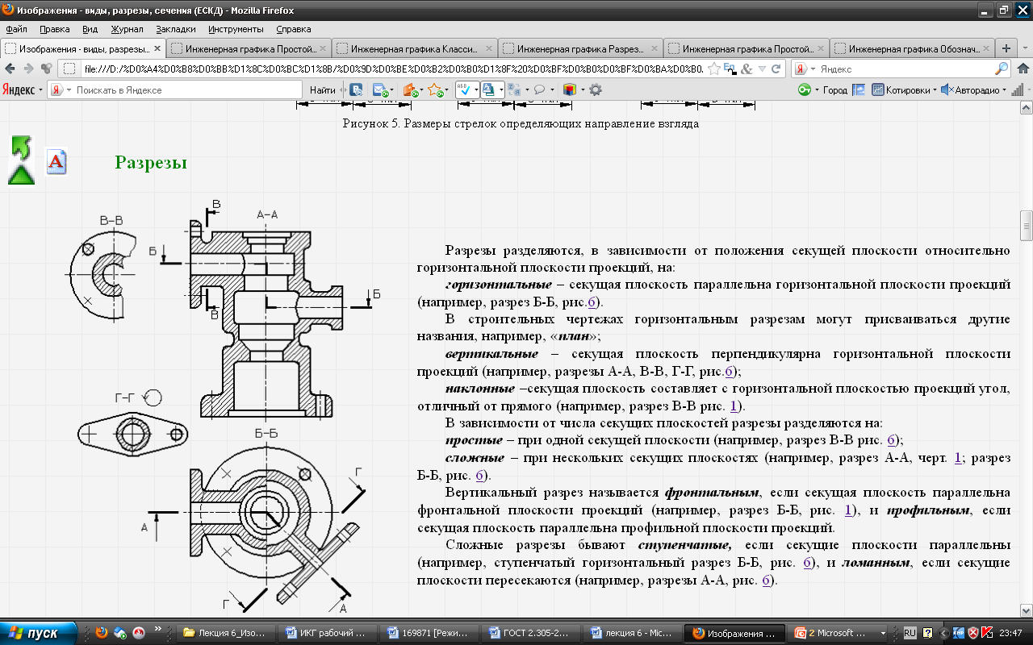1033x645 pixels.
Task: Open Котировки dropdown arrow
Action: [935, 90]
